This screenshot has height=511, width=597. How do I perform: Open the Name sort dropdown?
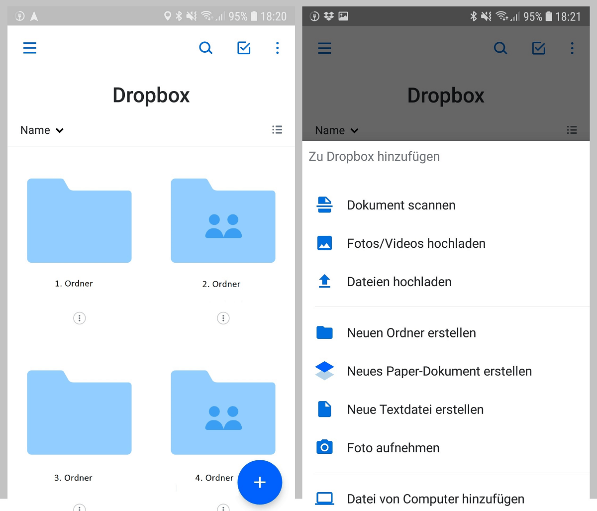[x=42, y=130]
